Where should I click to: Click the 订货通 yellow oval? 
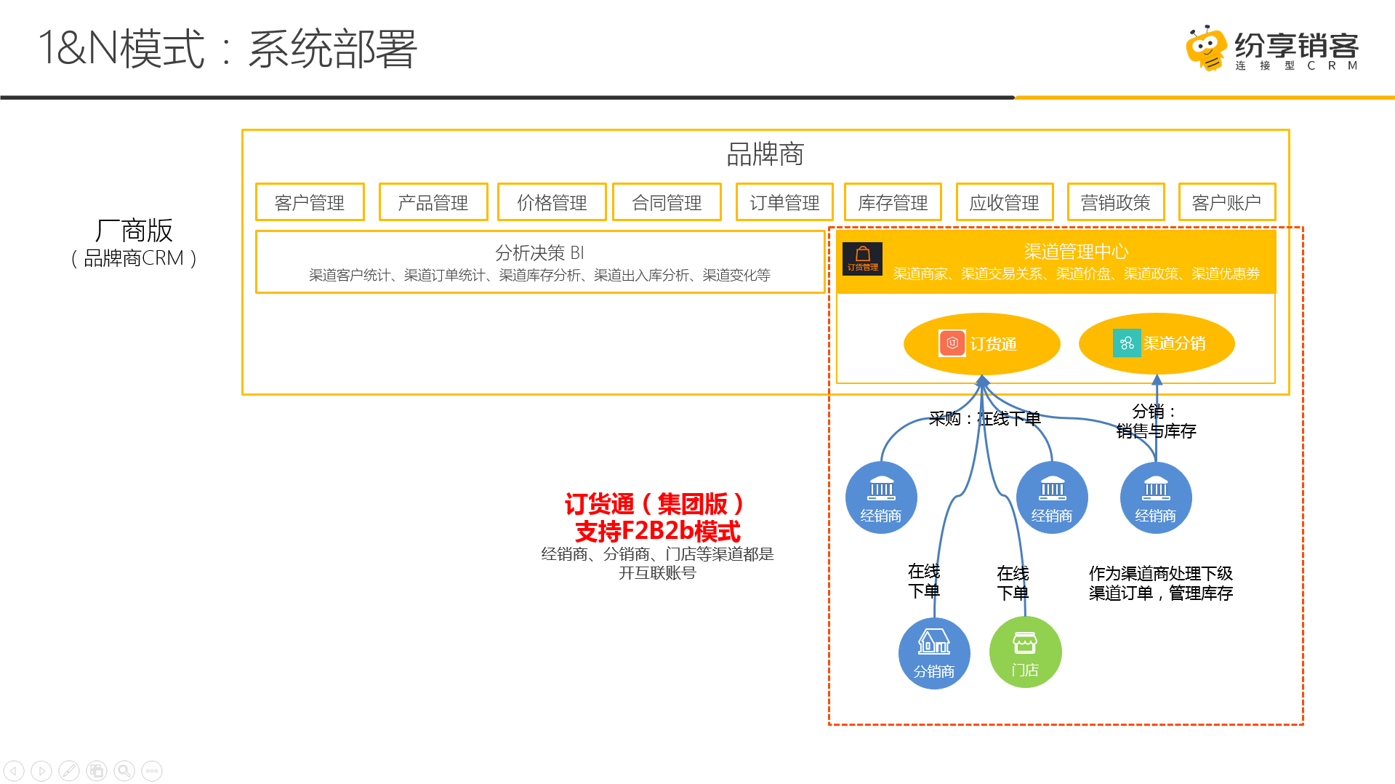pos(981,343)
